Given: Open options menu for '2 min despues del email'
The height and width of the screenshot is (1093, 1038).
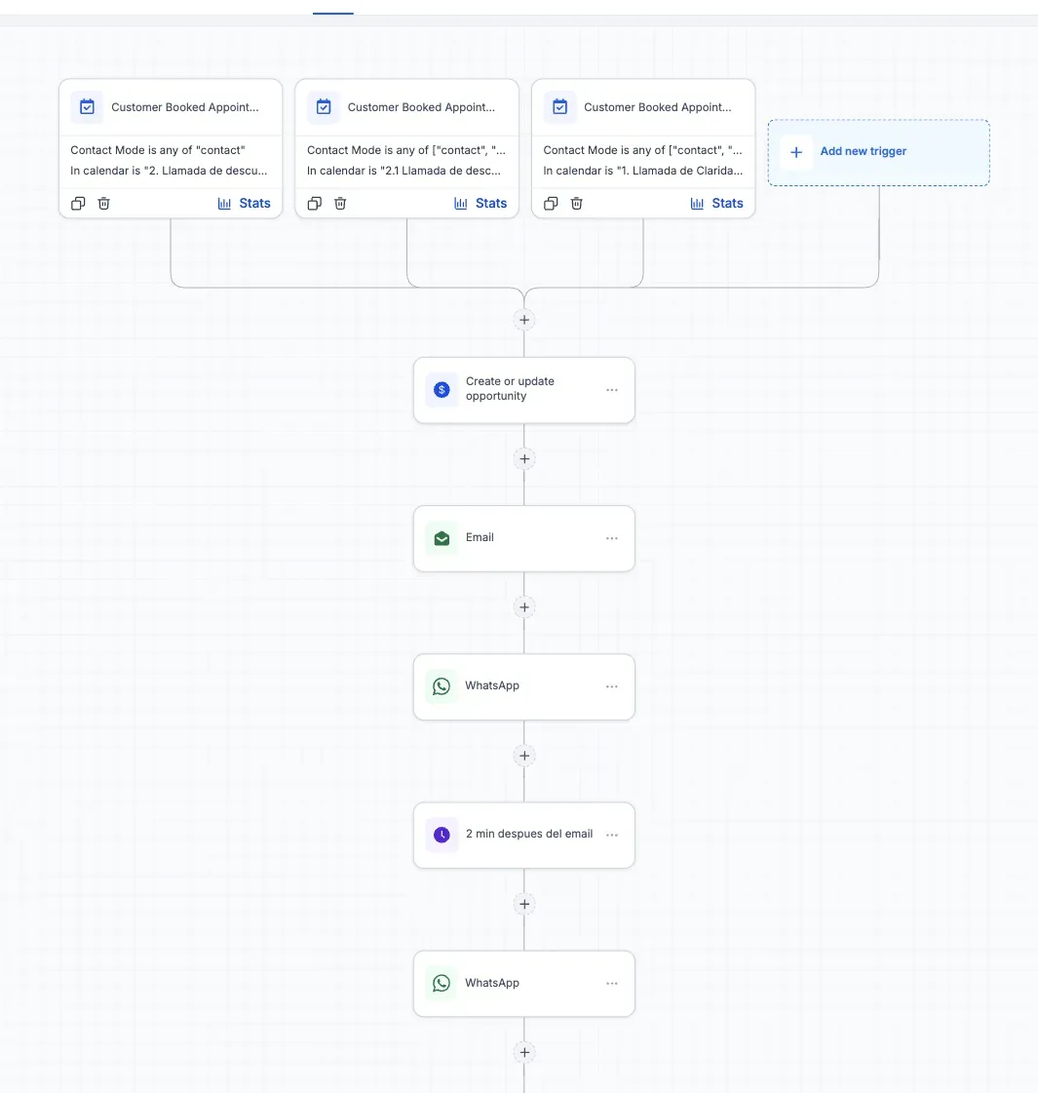Looking at the screenshot, I should coord(612,835).
